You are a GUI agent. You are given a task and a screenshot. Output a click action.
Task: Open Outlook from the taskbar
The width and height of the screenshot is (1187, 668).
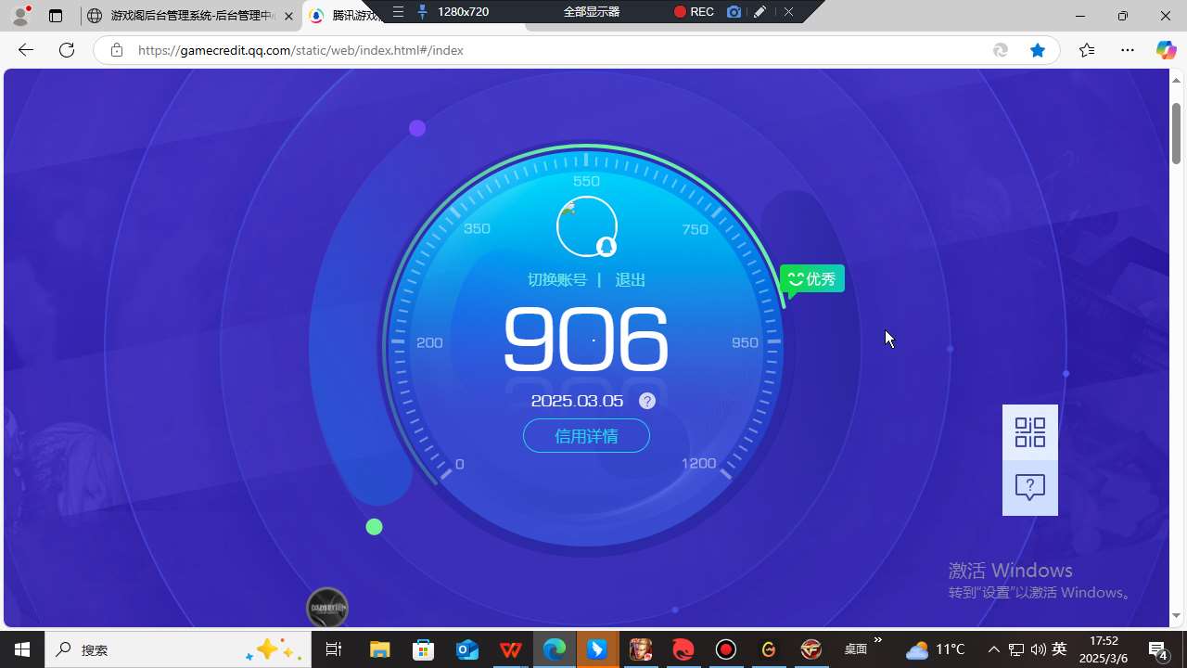467,649
